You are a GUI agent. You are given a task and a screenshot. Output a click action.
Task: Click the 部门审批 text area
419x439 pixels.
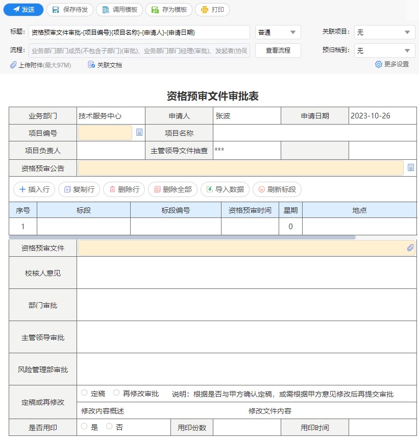[247, 305]
